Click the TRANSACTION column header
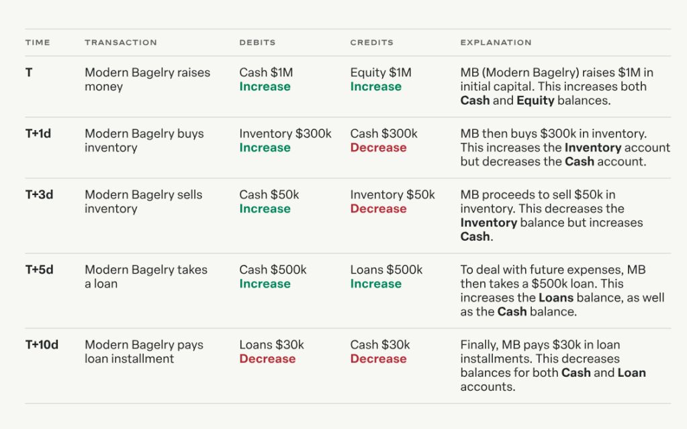This screenshot has height=429, width=687. coord(121,42)
